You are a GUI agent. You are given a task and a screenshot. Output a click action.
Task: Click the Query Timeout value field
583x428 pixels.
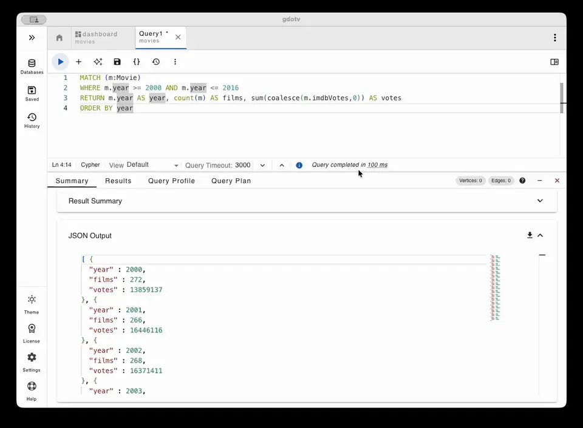[x=244, y=165]
